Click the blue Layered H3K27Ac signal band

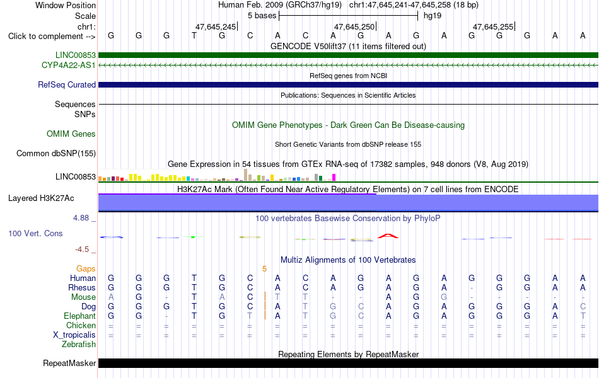click(348, 203)
